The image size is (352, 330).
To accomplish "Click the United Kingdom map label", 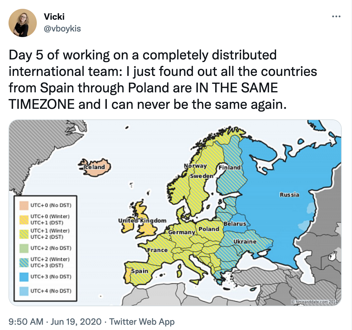I will coord(142,221).
